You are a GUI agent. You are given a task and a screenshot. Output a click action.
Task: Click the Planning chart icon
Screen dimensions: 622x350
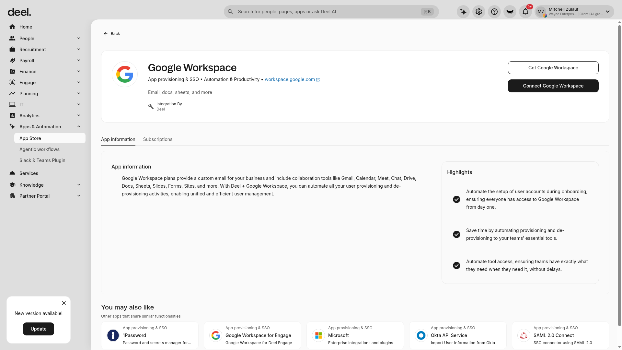click(12, 93)
